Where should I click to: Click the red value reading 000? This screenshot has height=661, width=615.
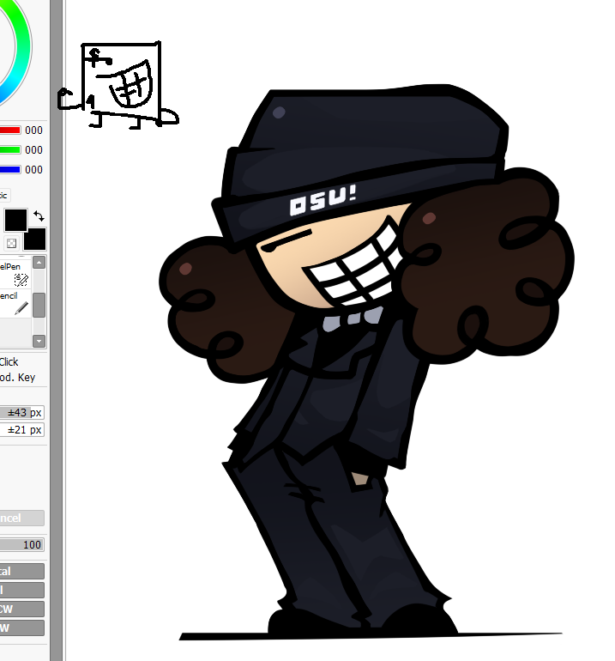click(33, 130)
